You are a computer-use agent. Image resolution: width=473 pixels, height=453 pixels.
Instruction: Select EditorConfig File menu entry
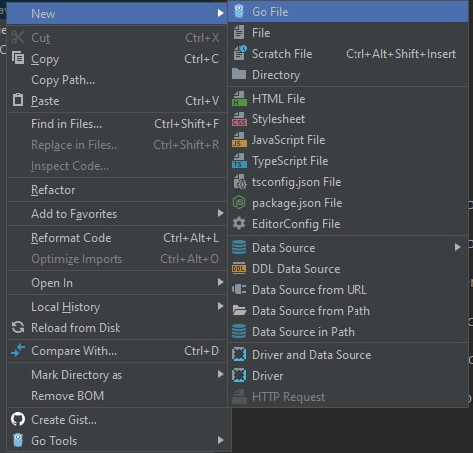[349, 224]
